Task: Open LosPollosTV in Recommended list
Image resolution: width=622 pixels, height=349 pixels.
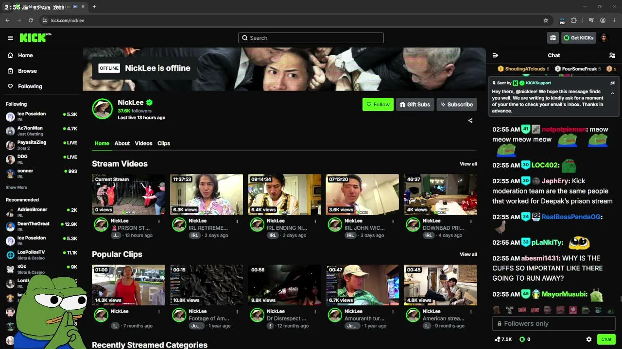Action: (41, 255)
